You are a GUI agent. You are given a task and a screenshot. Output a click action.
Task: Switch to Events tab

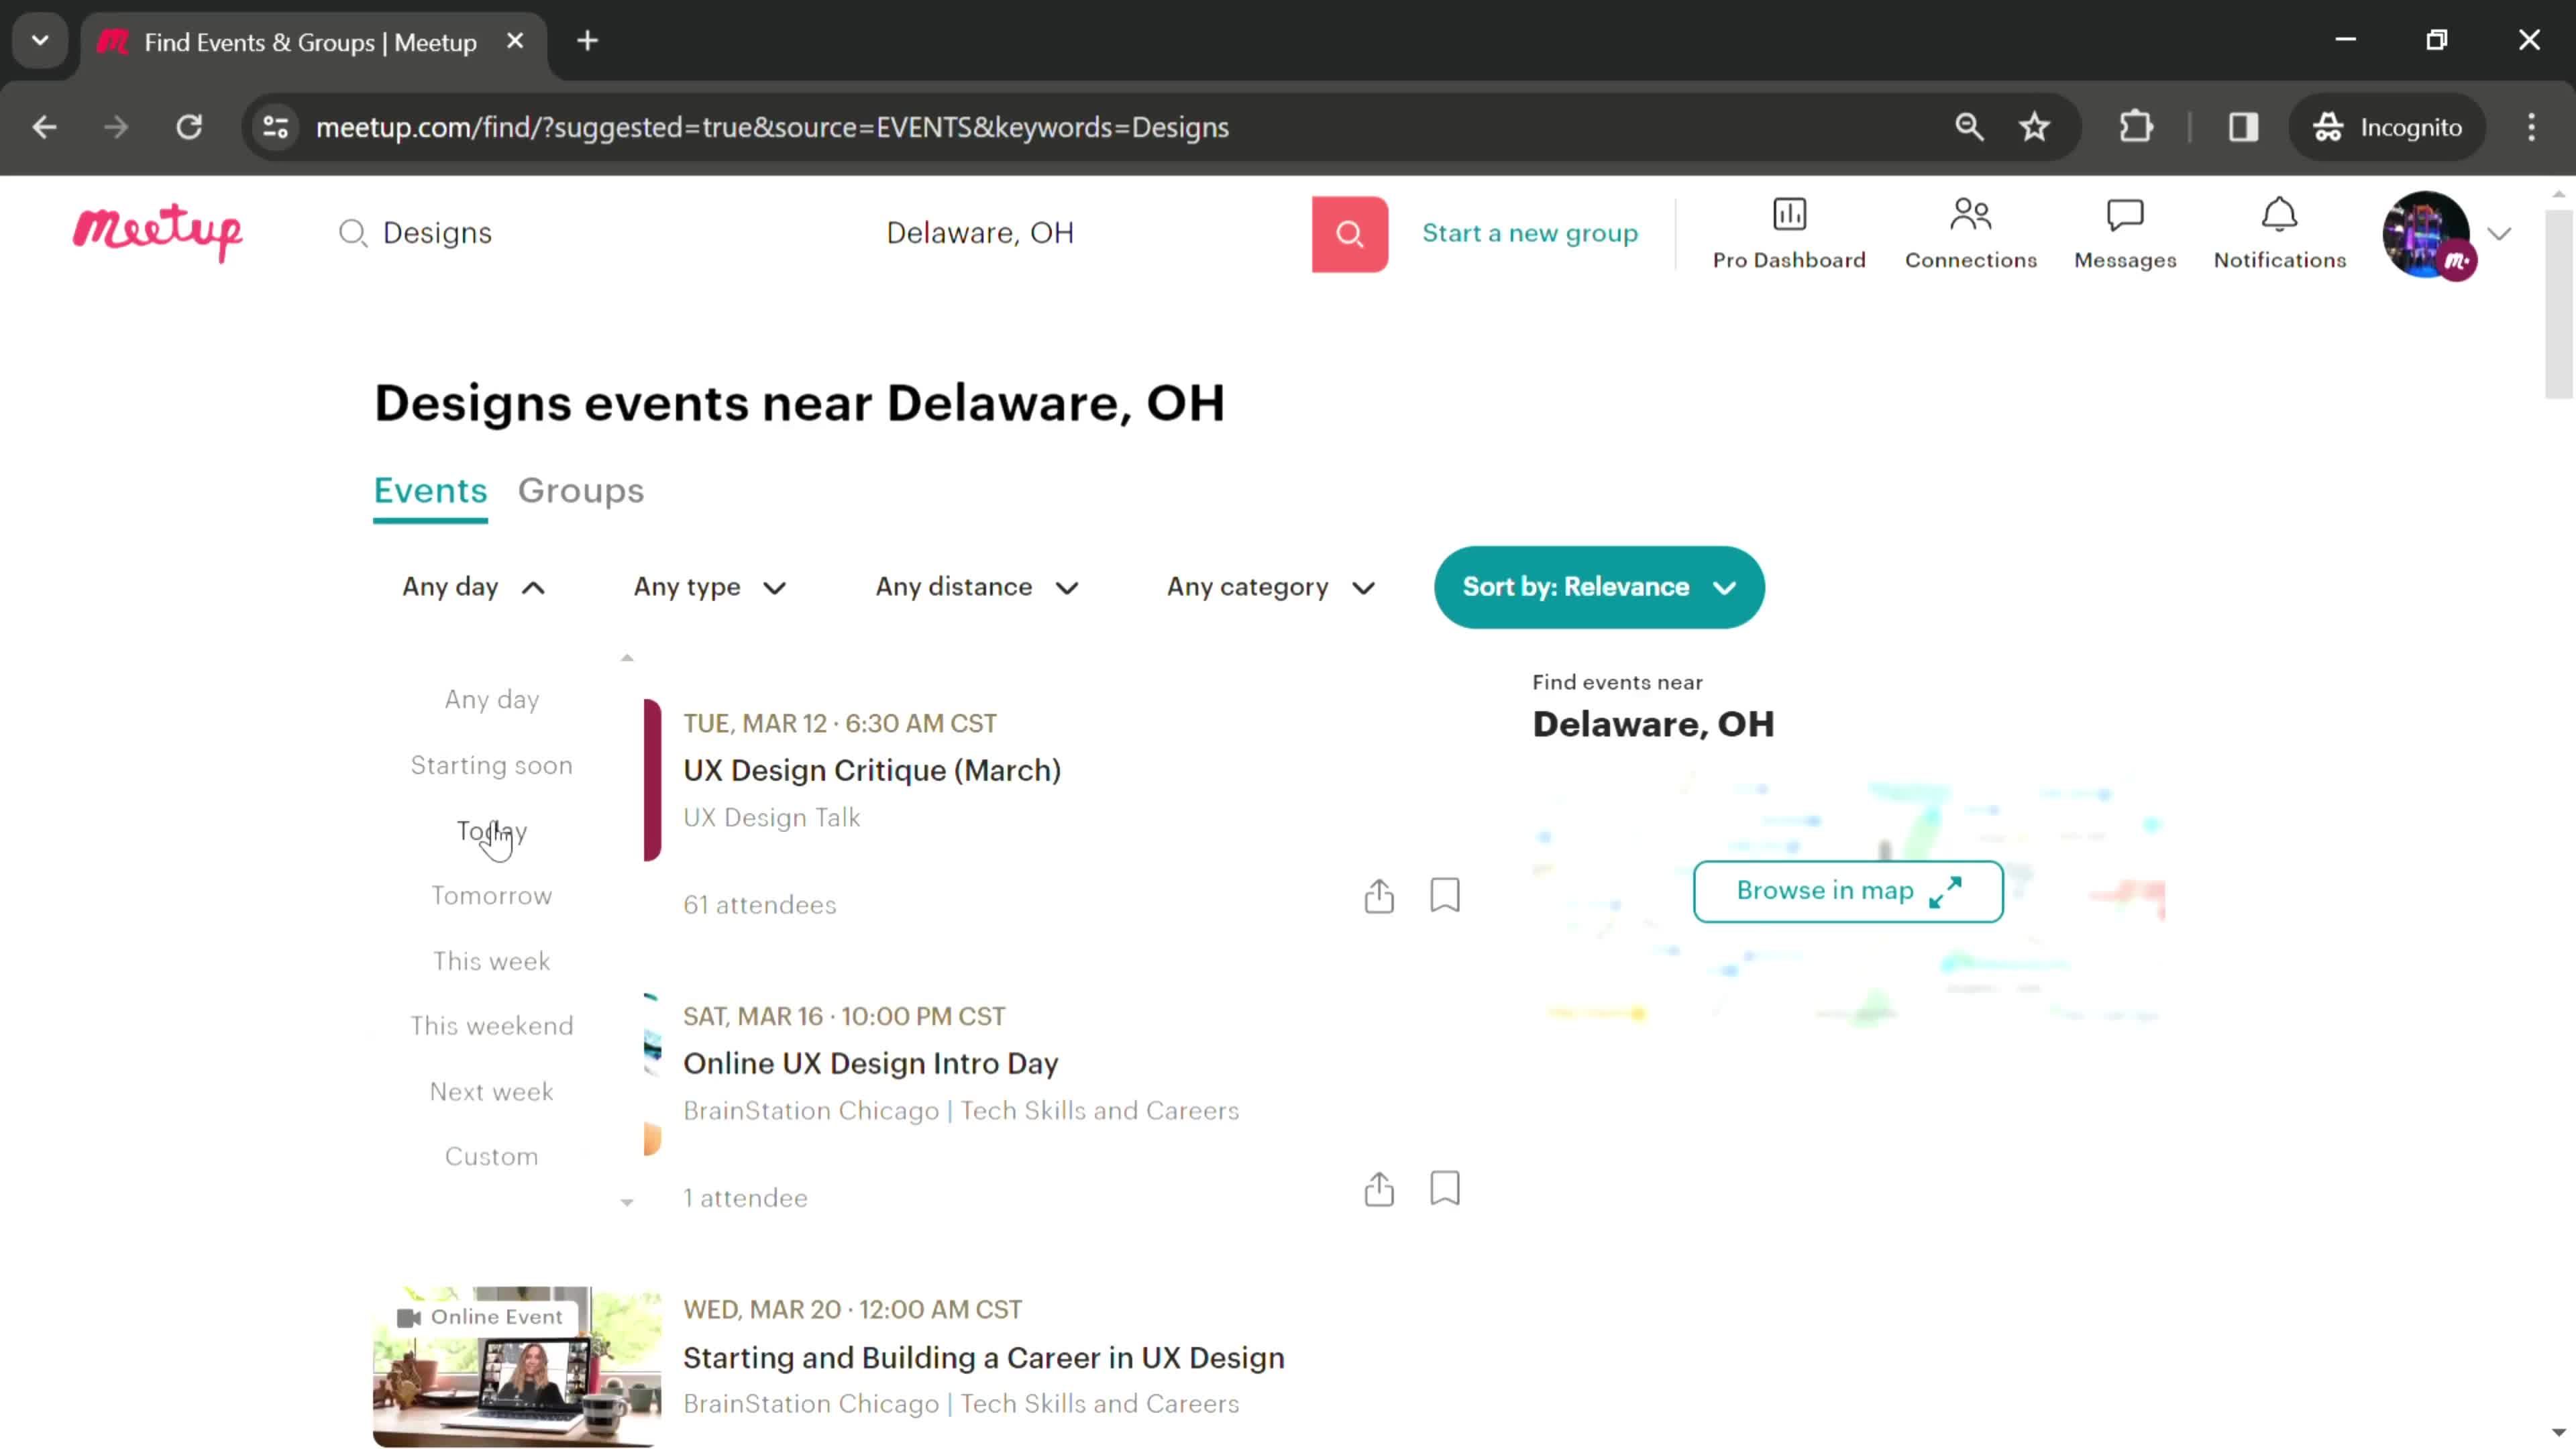click(430, 491)
